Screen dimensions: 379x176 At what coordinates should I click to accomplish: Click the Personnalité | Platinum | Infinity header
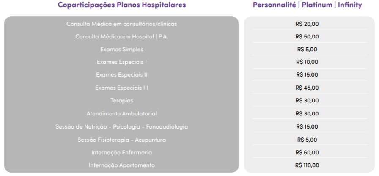click(307, 5)
